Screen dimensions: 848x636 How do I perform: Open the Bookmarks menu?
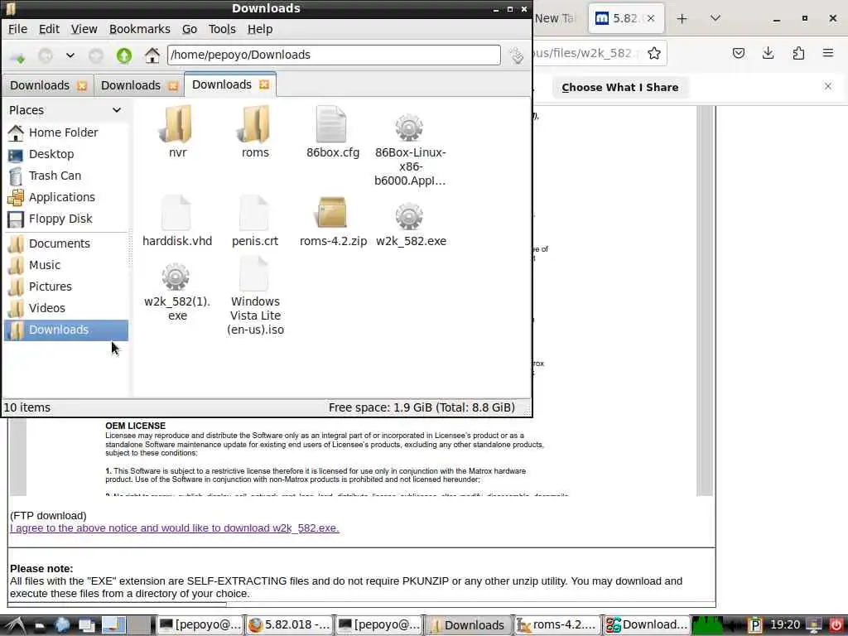pyautogui.click(x=139, y=29)
